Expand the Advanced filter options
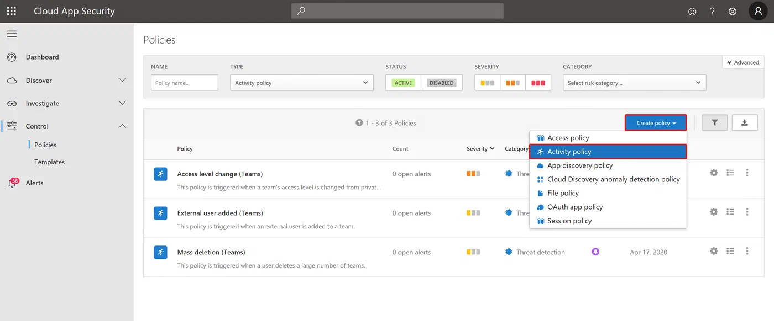774x321 pixels. (x=743, y=62)
